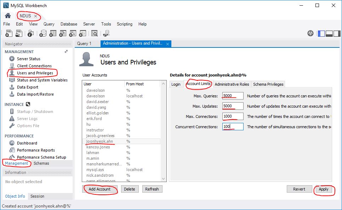
Task: Click the reconnect to DBMS icon
Action: click(106, 33)
